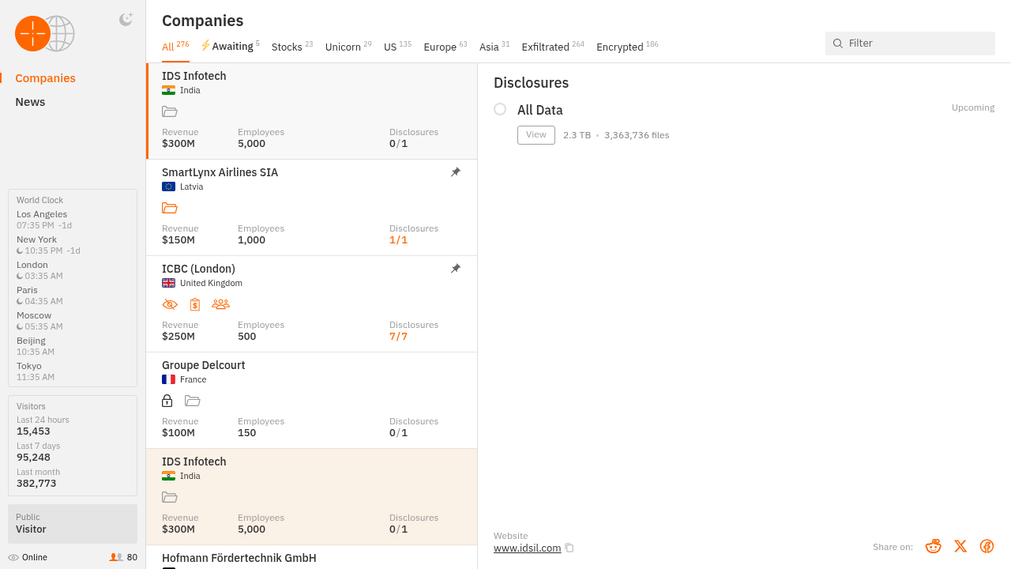Image resolution: width=1011 pixels, height=569 pixels.
Task: Click the lightning icon on Awaiting tab
Action: (205, 46)
